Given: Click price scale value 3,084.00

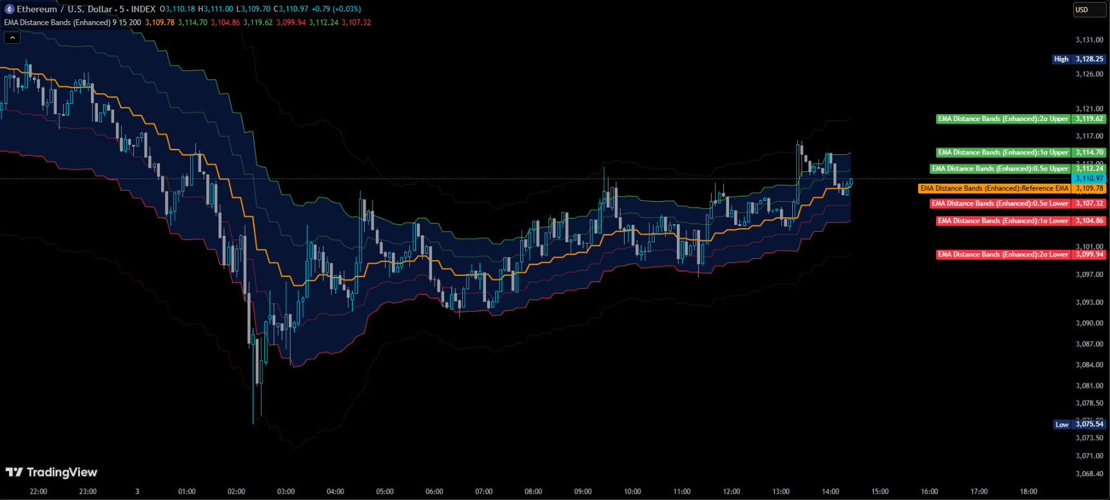Looking at the screenshot, I should pos(1089,365).
